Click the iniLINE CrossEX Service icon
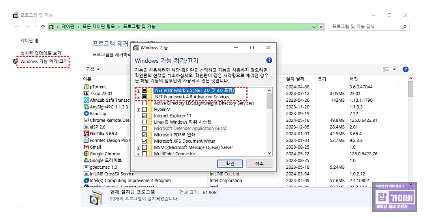Screen dimensions: 424x218 tap(86, 174)
